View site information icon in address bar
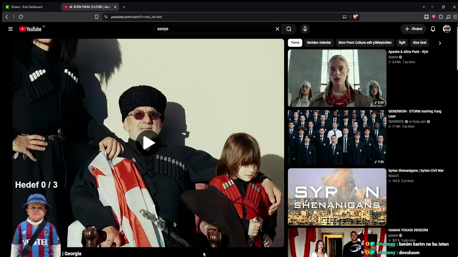 [x=106, y=17]
